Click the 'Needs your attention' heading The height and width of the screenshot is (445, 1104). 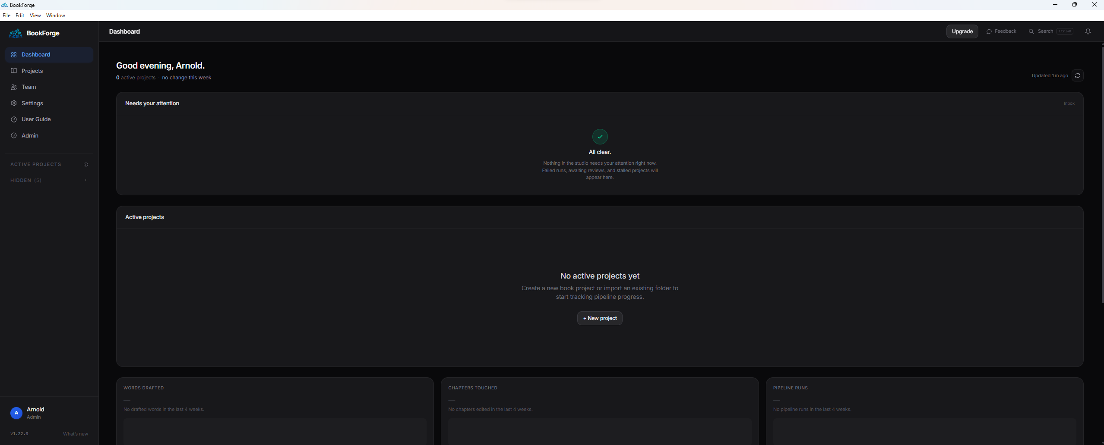pyautogui.click(x=152, y=103)
